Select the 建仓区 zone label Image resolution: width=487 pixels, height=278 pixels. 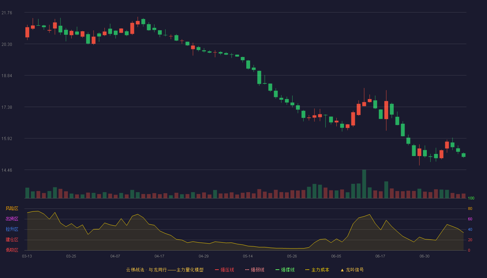(x=12, y=240)
